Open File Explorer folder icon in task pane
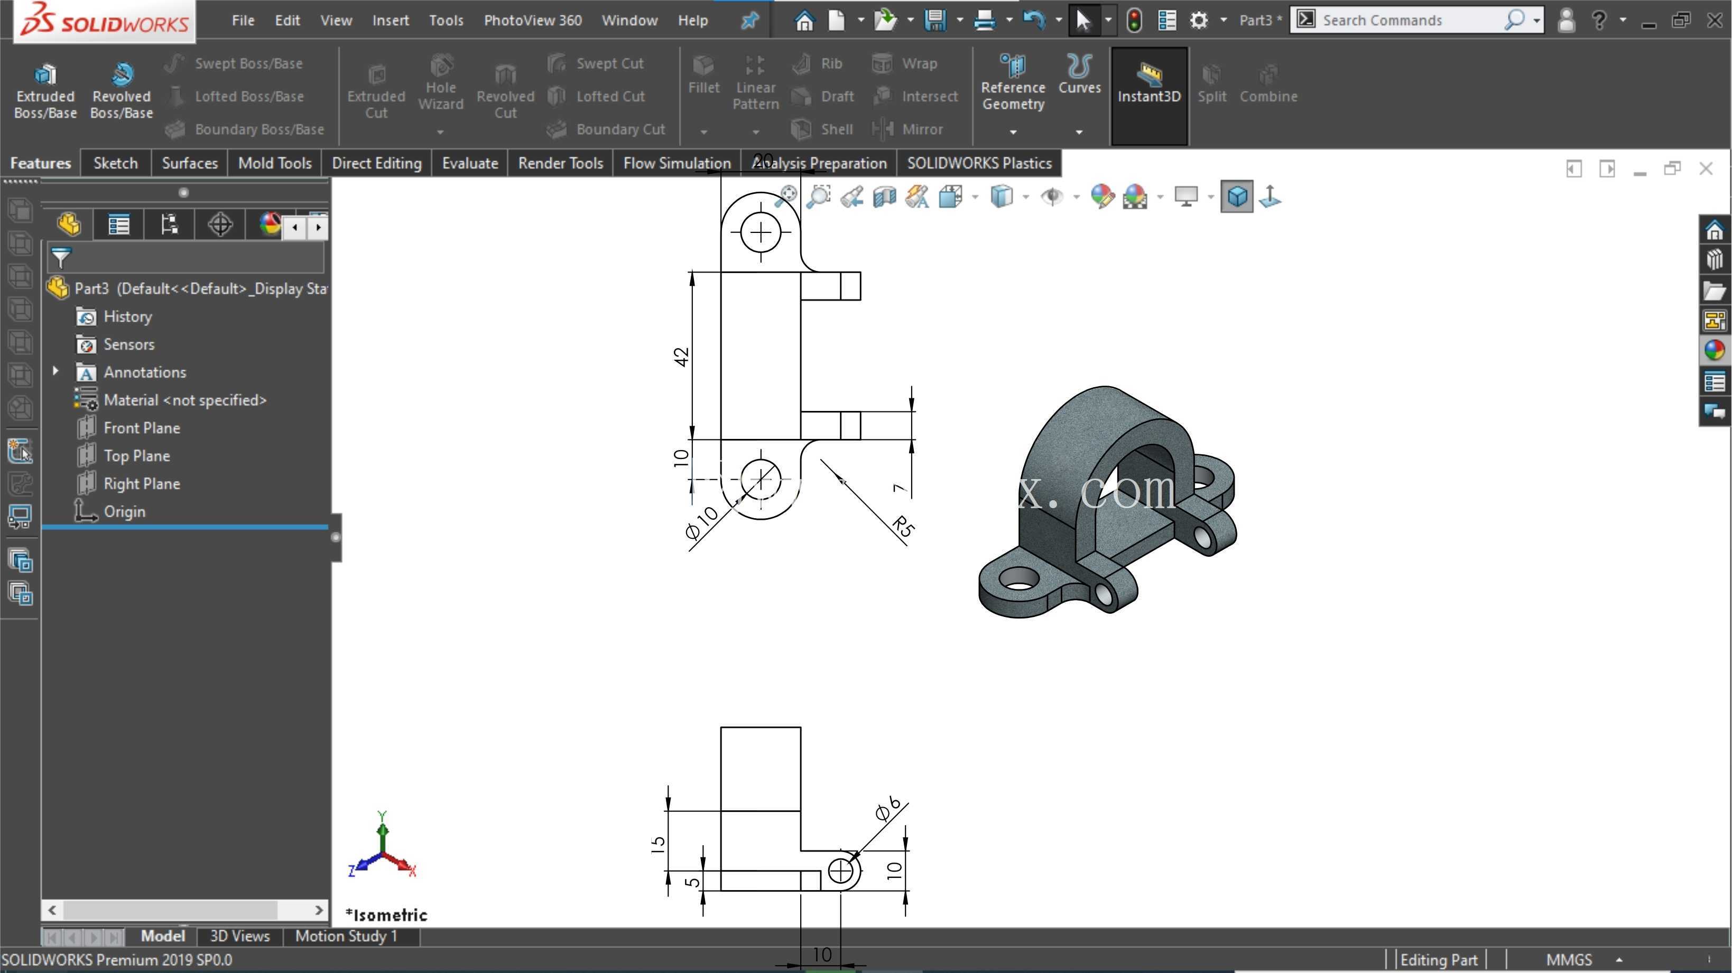The width and height of the screenshot is (1732, 973). 1714,291
